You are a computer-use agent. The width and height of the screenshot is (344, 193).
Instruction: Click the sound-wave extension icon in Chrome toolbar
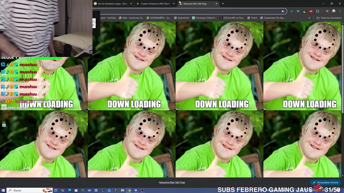292,11
